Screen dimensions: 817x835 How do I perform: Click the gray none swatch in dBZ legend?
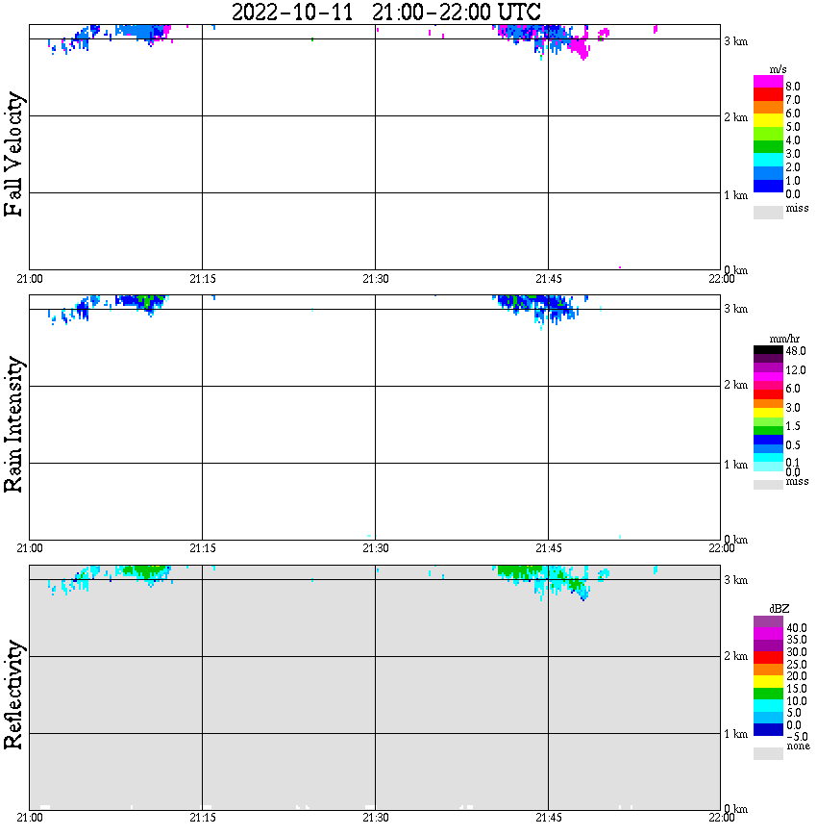768,753
